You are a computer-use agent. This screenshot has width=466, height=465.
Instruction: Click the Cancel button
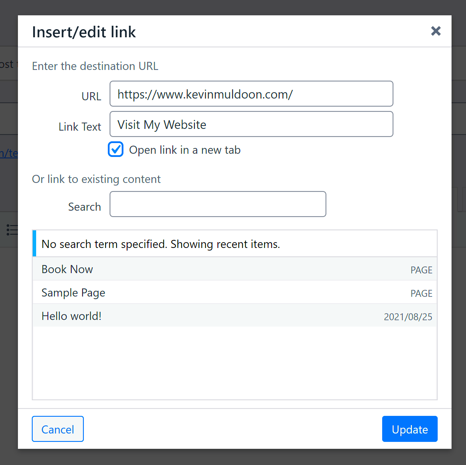58,429
